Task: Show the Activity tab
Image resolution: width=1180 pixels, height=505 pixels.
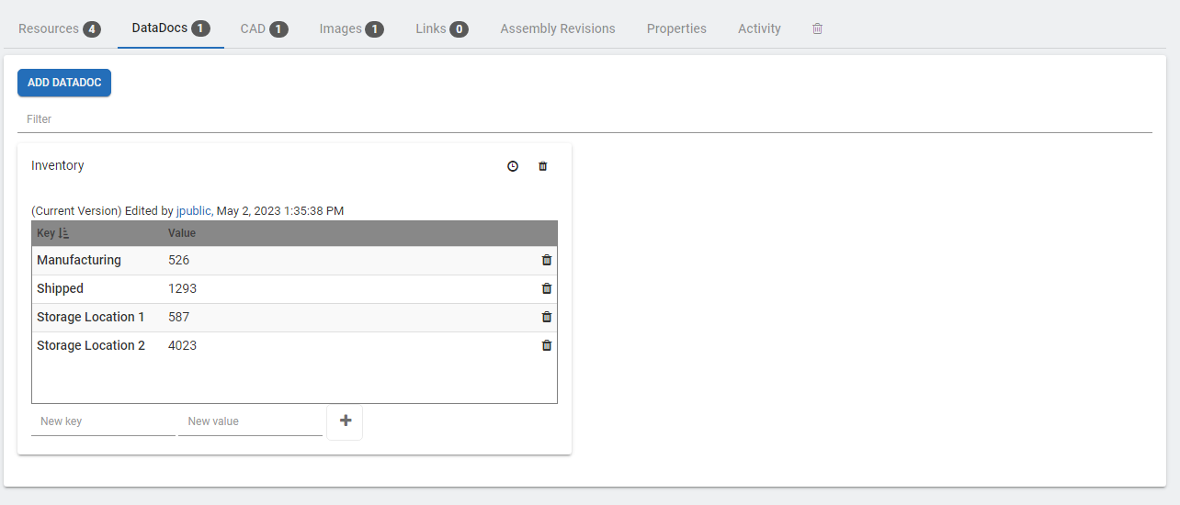Action: (x=759, y=28)
